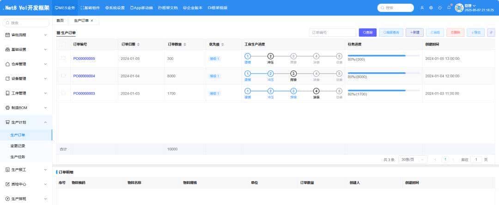This screenshot has height=205, width=499.
Task: Click the 生产报工 icon in sidebar
Action: (8, 170)
